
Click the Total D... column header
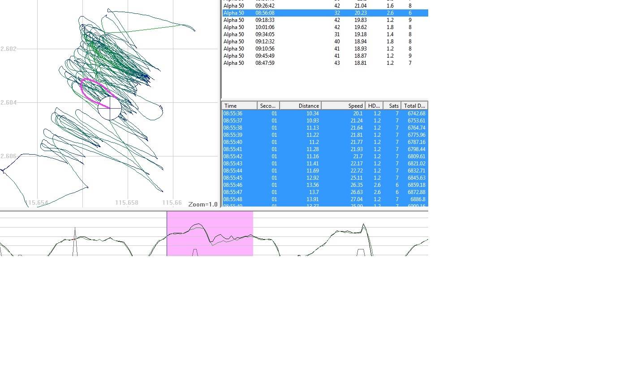point(414,106)
